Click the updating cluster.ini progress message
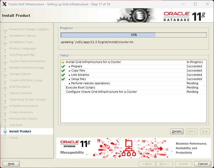Viewport: 214px width, 168px height. point(97,42)
